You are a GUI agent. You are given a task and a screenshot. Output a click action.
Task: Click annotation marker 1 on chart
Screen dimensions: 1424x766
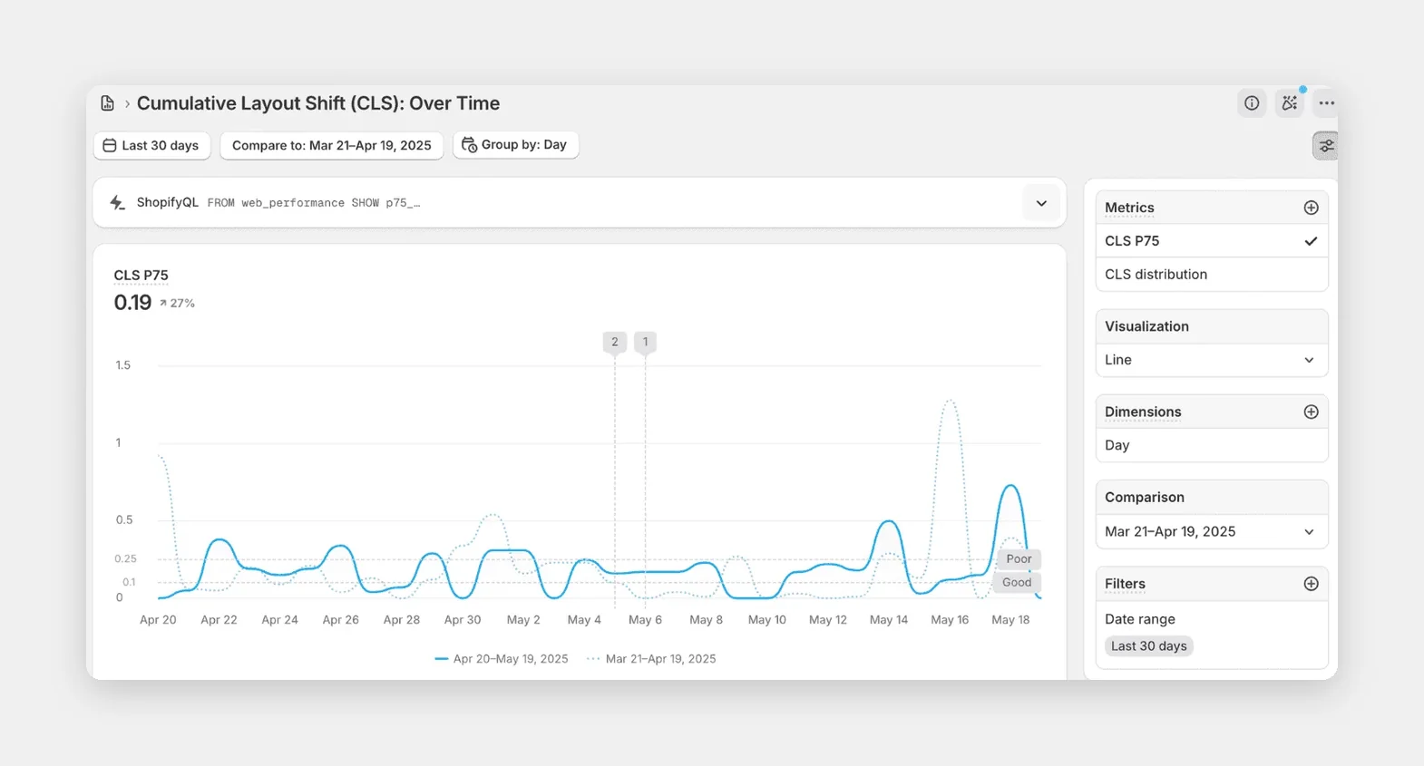(645, 342)
